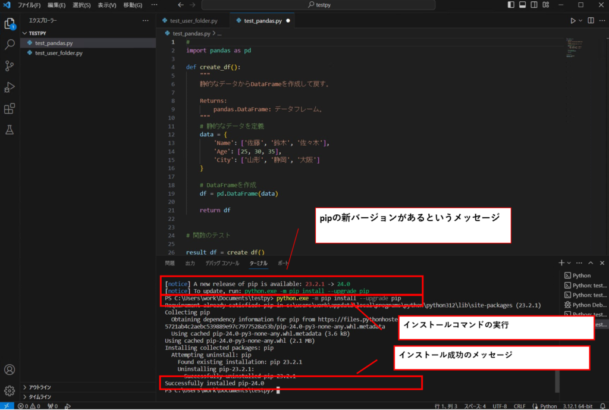Image resolution: width=609 pixels, height=410 pixels.
Task: Open test_user_folder.py in the Explorer tree
Action: pyautogui.click(x=88, y=53)
